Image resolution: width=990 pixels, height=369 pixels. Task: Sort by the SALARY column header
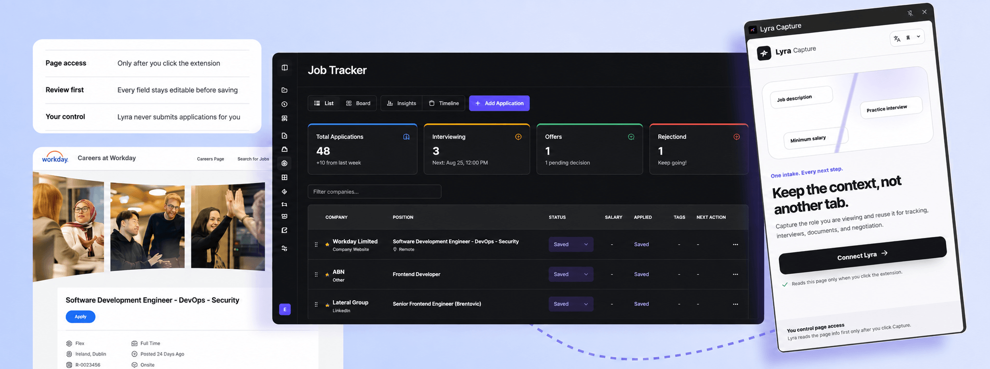click(613, 218)
